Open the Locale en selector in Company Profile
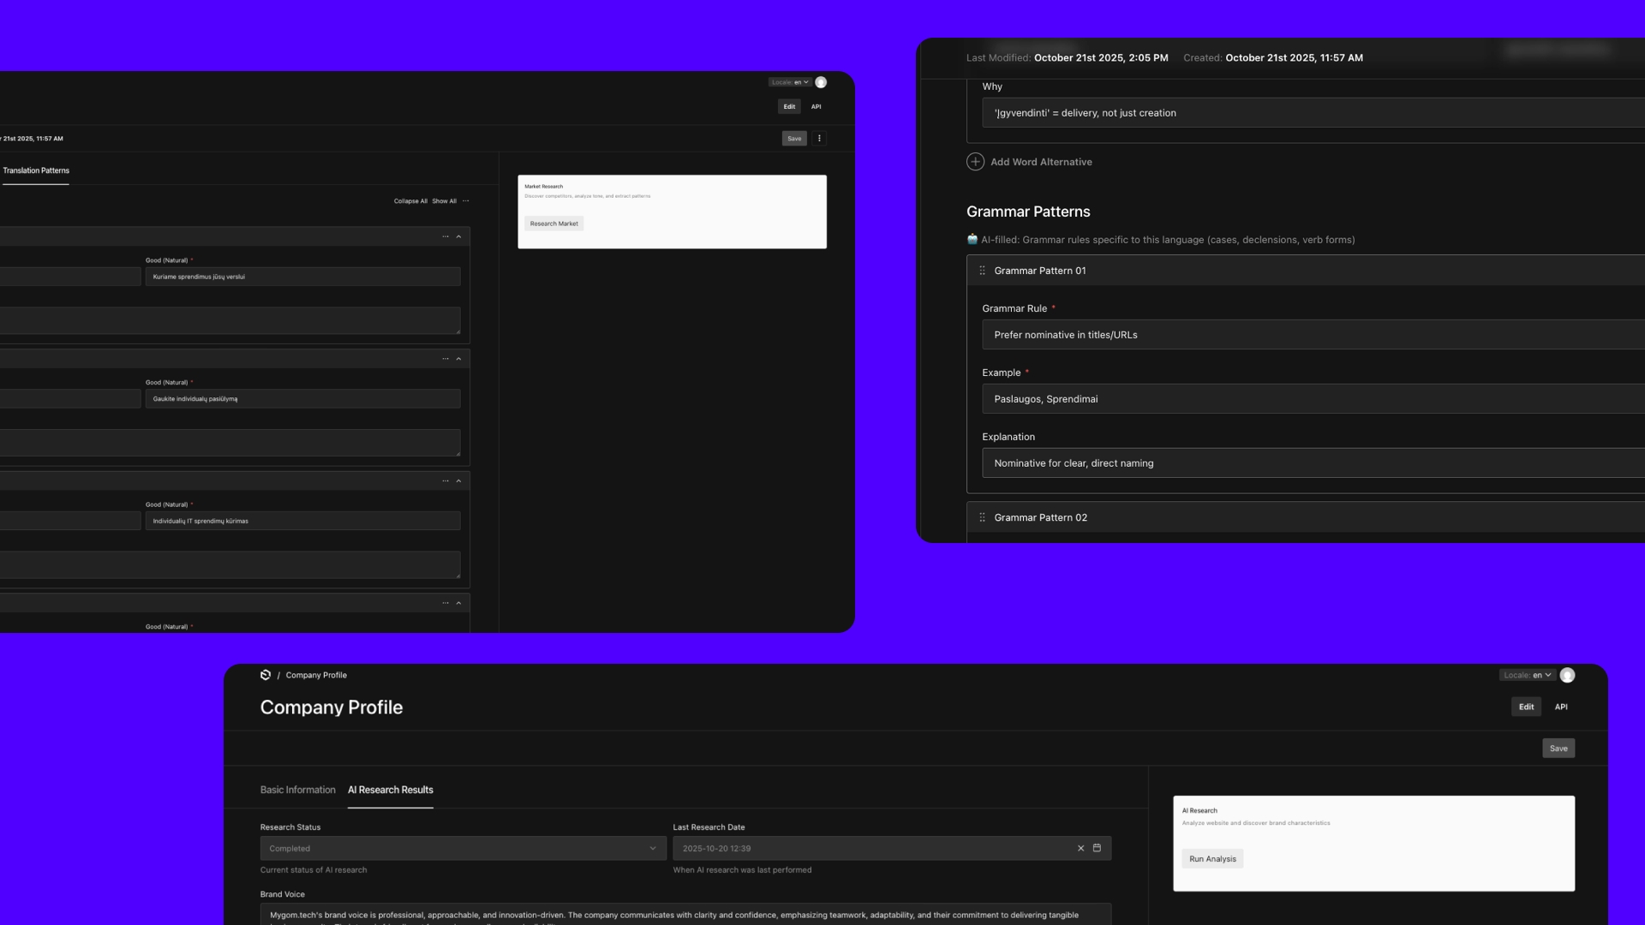Screen dimensions: 1645x925 1527,675
